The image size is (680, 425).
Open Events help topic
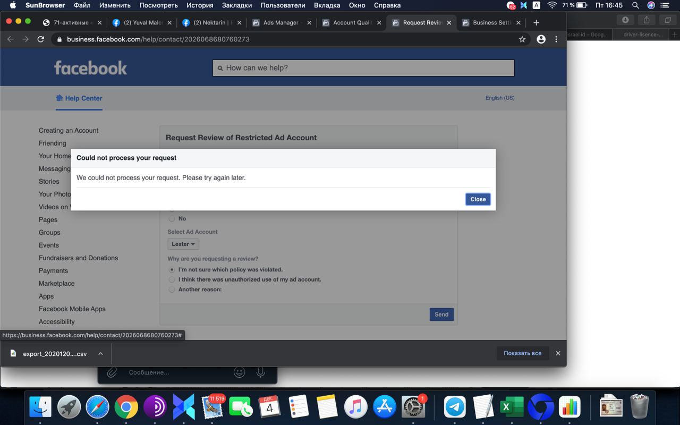(49, 245)
